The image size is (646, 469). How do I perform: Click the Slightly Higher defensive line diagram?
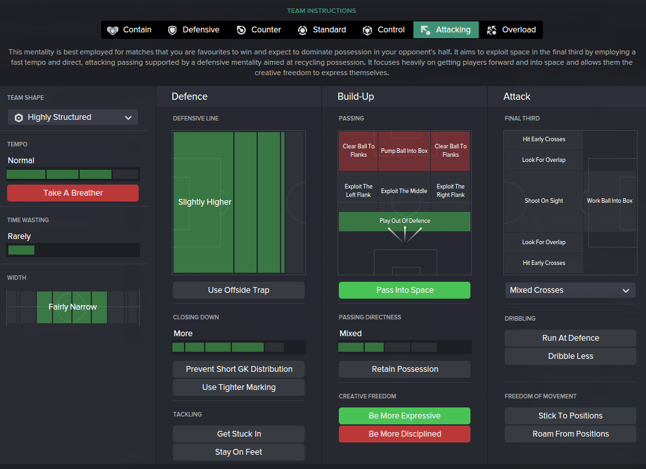click(238, 203)
